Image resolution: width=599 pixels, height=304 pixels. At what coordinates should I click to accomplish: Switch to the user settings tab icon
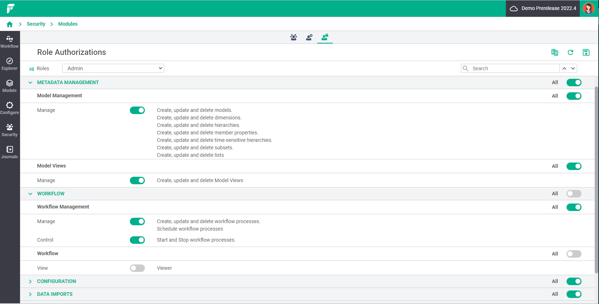[x=309, y=37]
